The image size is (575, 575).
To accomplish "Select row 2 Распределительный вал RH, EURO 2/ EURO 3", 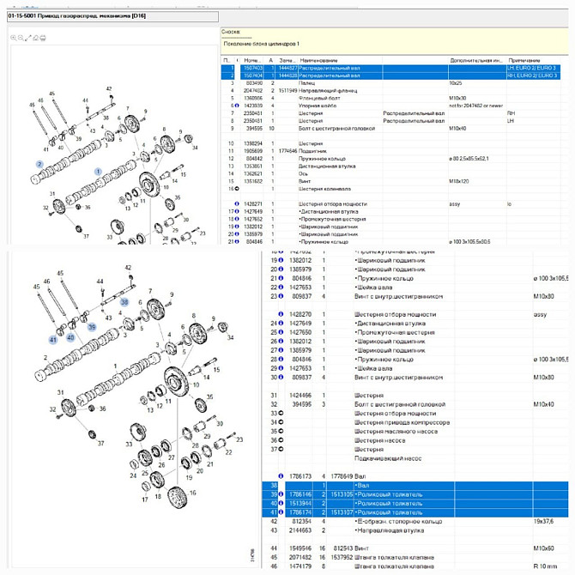I will click(x=390, y=76).
